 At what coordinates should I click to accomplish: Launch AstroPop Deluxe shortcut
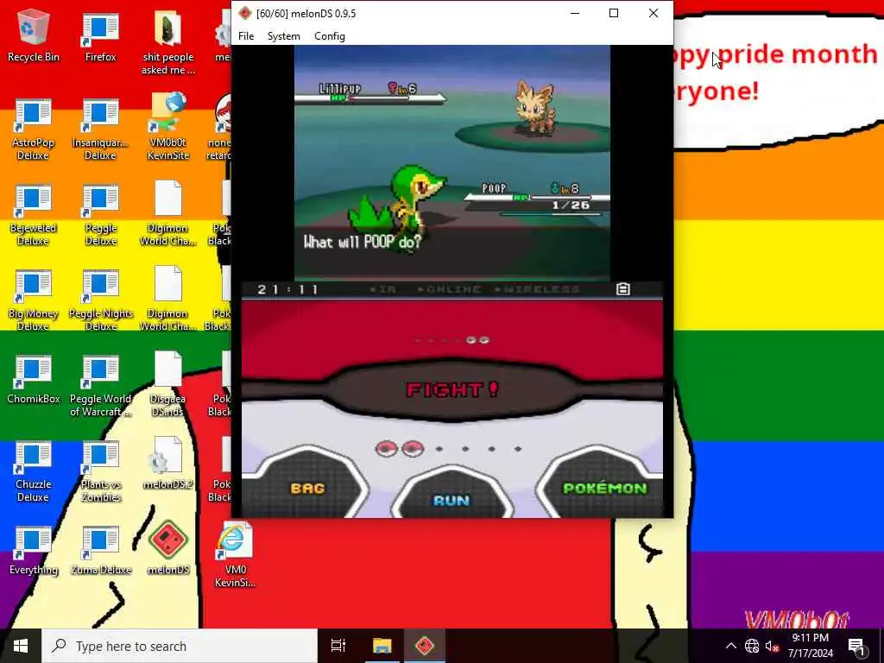(x=33, y=129)
